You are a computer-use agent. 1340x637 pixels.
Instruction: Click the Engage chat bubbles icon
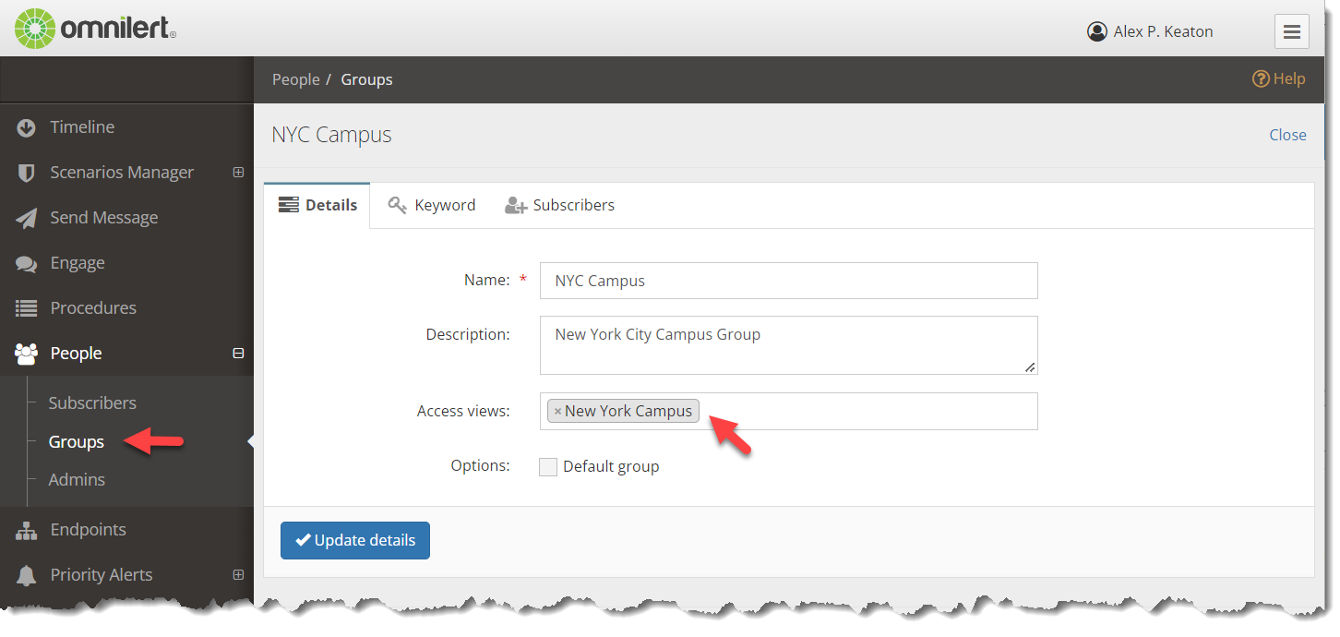[26, 263]
